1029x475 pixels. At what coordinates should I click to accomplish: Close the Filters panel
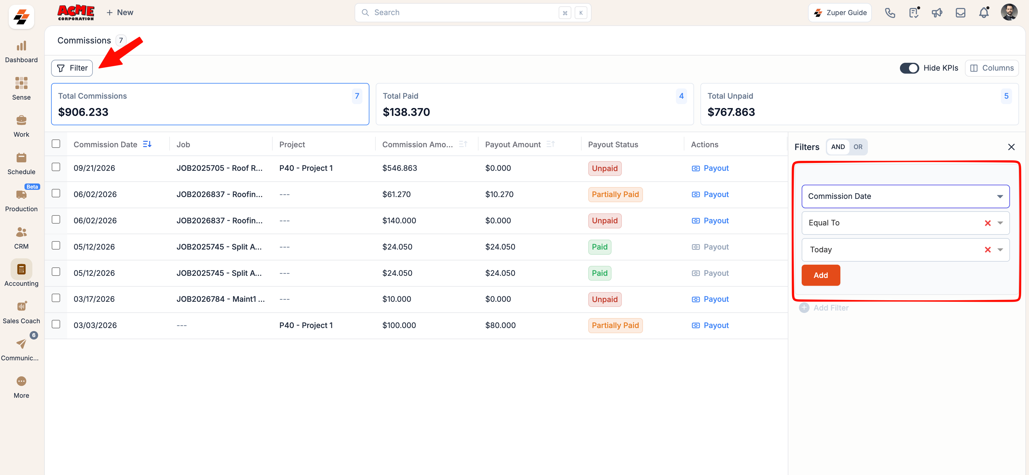(1011, 147)
